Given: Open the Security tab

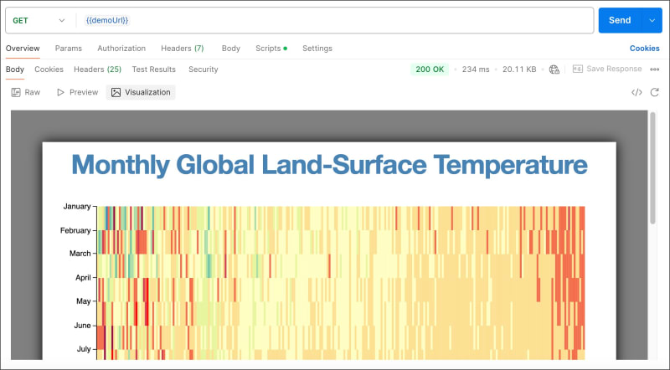Looking at the screenshot, I should click(203, 69).
